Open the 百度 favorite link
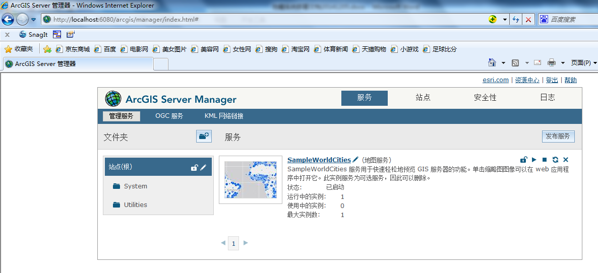 [x=105, y=49]
